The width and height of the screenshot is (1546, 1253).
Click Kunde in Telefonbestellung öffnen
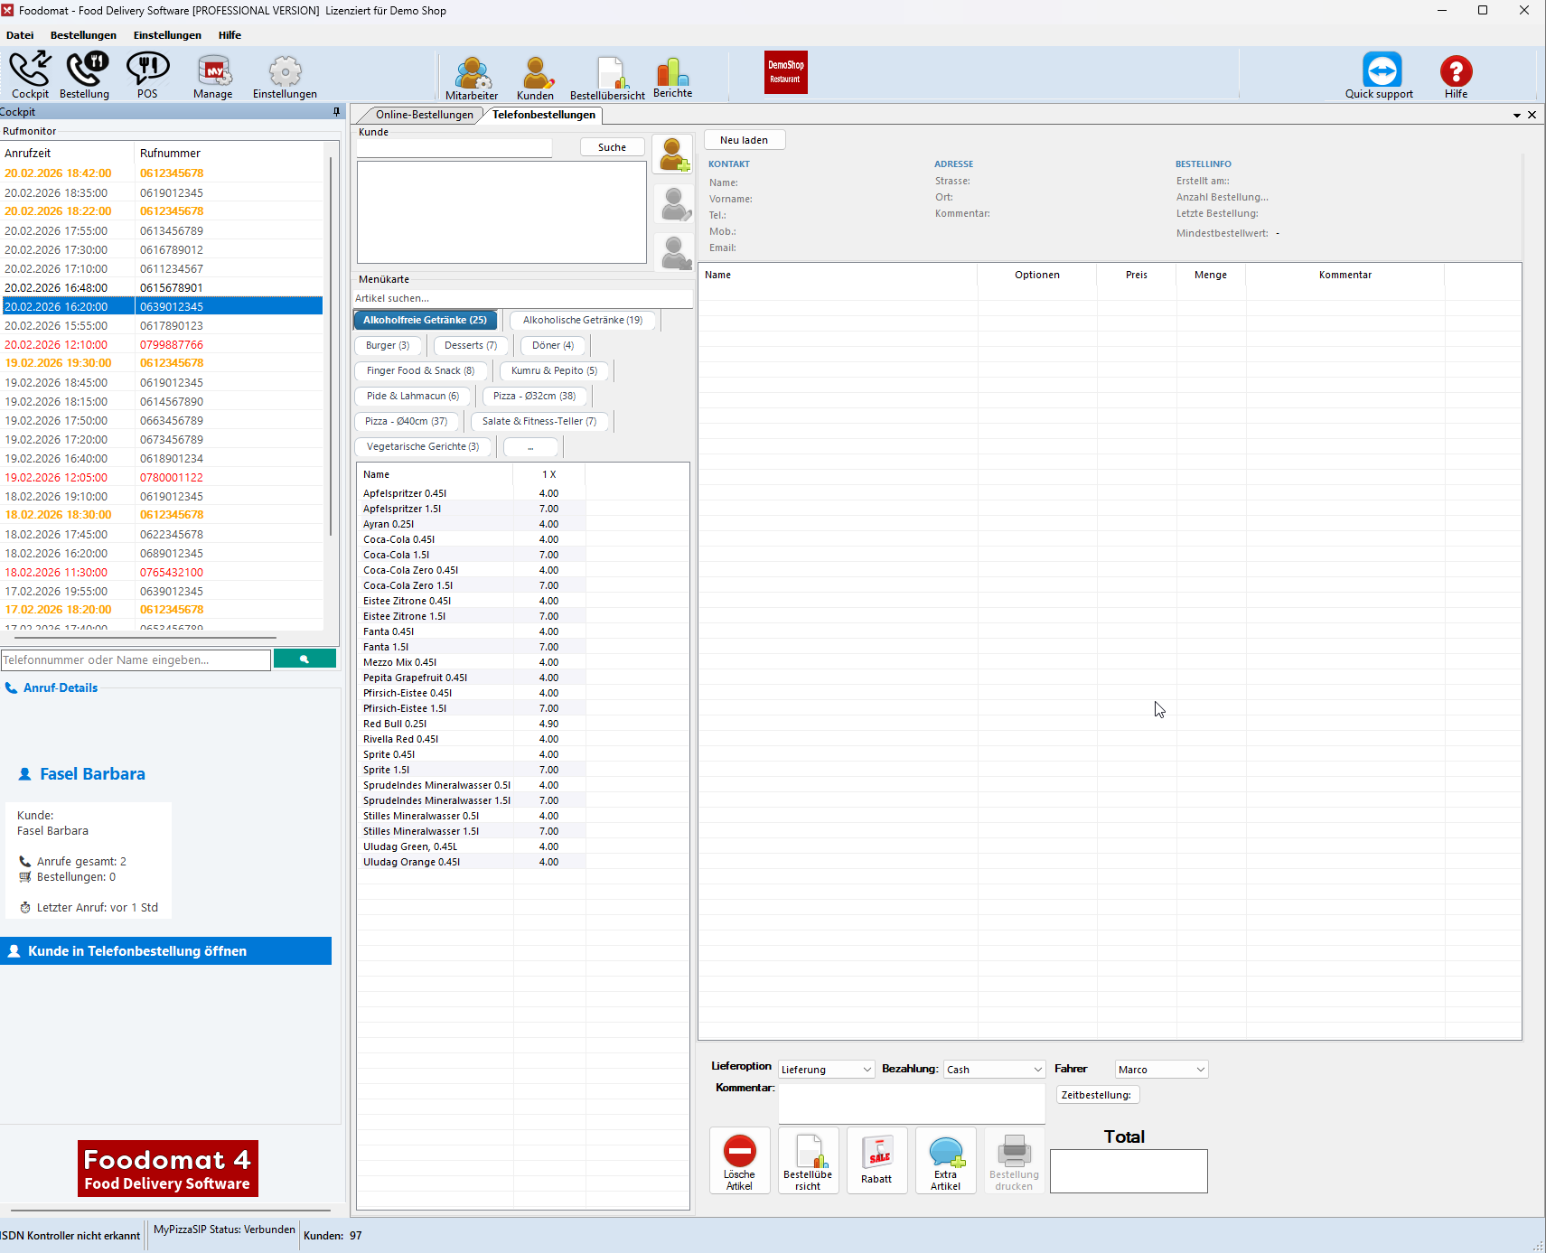tap(166, 951)
